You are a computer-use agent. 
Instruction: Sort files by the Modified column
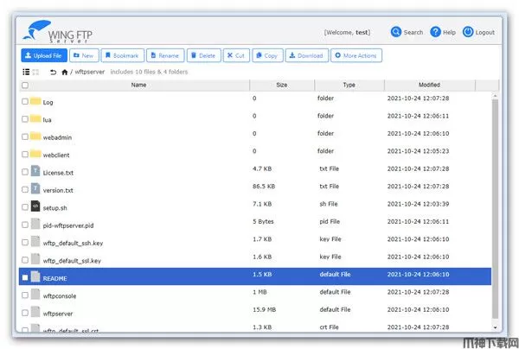click(429, 86)
